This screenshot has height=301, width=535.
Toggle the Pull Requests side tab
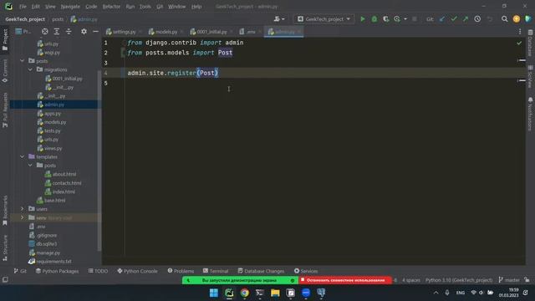(x=5, y=110)
